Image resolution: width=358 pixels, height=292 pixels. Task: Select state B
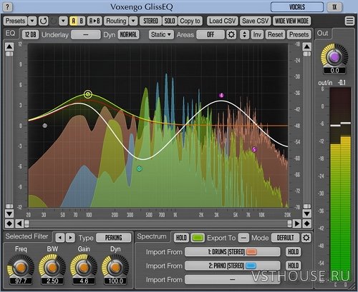coord(81,21)
